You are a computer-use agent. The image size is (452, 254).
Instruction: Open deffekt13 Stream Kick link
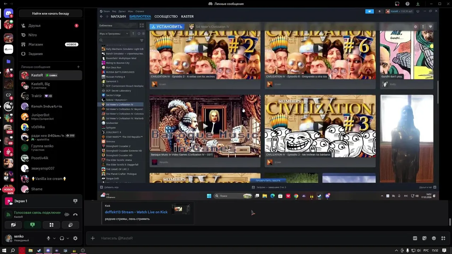(x=136, y=212)
